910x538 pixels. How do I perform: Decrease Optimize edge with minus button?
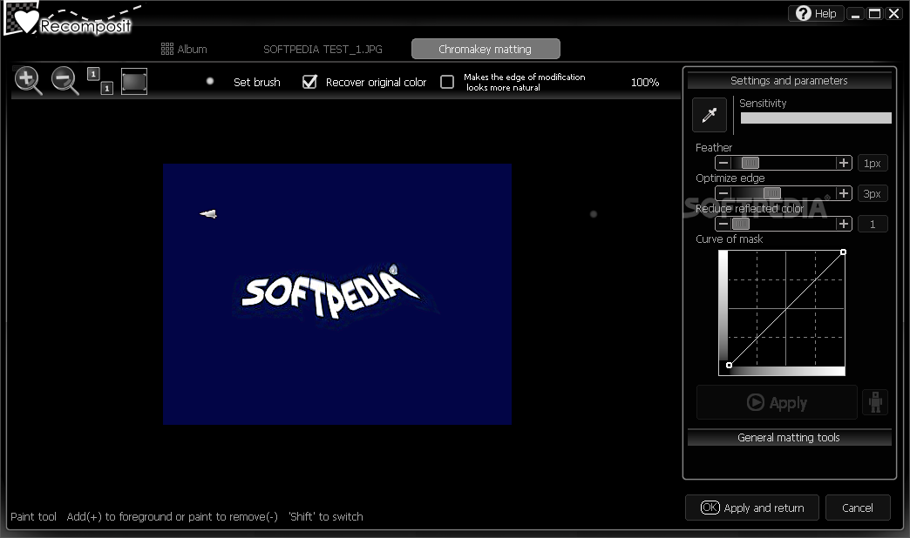(x=723, y=193)
